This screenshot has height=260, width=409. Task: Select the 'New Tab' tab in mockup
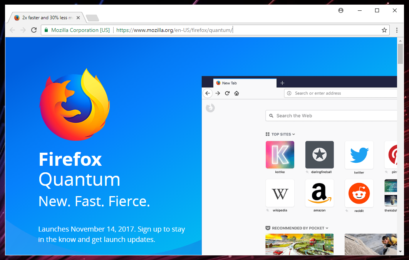pos(245,83)
